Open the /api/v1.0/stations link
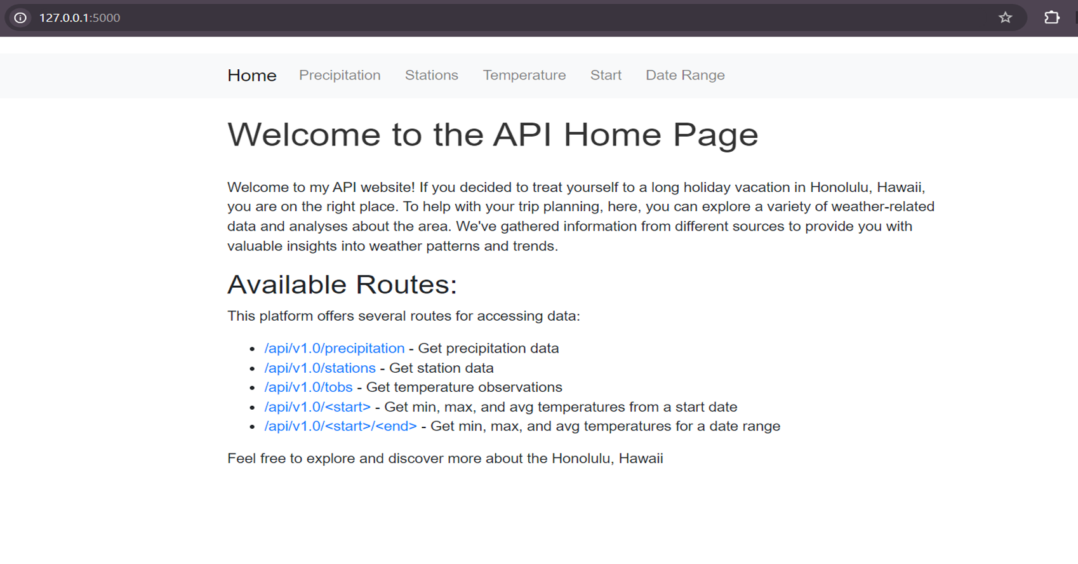Image resolution: width=1078 pixels, height=564 pixels. coord(320,368)
